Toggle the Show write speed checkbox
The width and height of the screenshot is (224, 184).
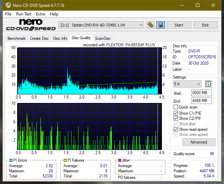[176, 135]
